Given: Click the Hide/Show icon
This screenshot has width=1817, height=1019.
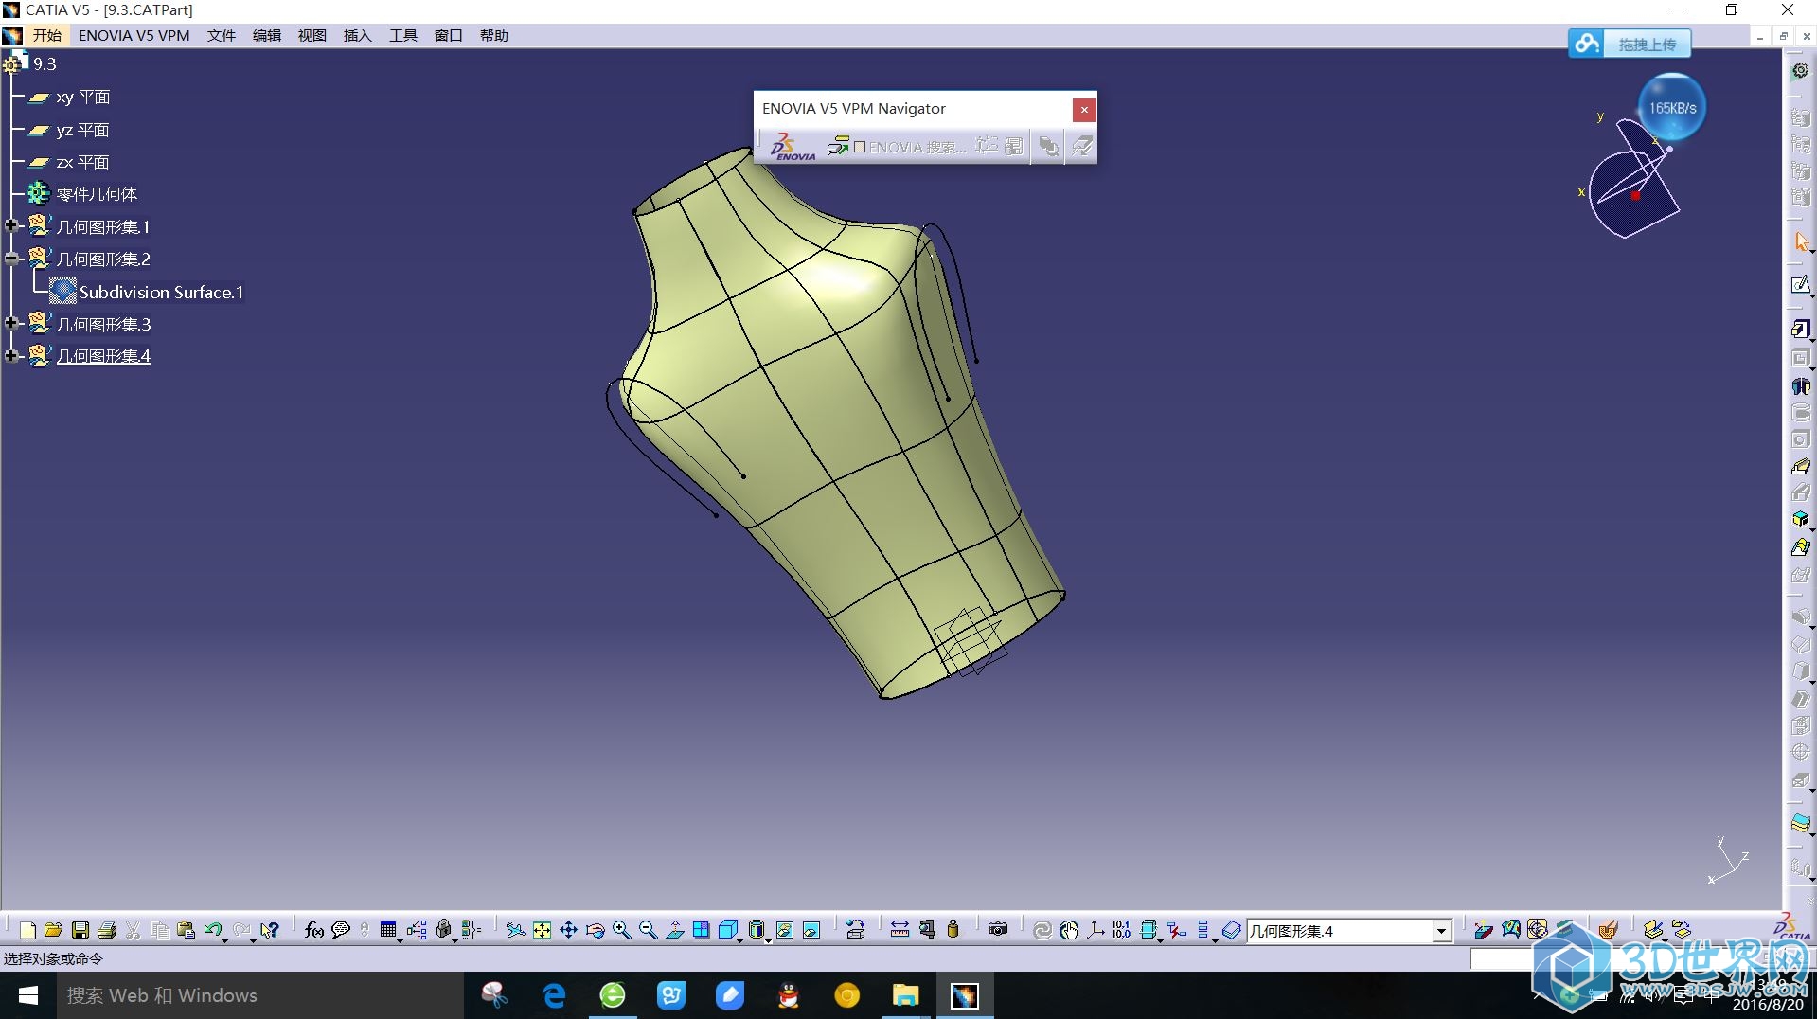Looking at the screenshot, I should coord(784,930).
